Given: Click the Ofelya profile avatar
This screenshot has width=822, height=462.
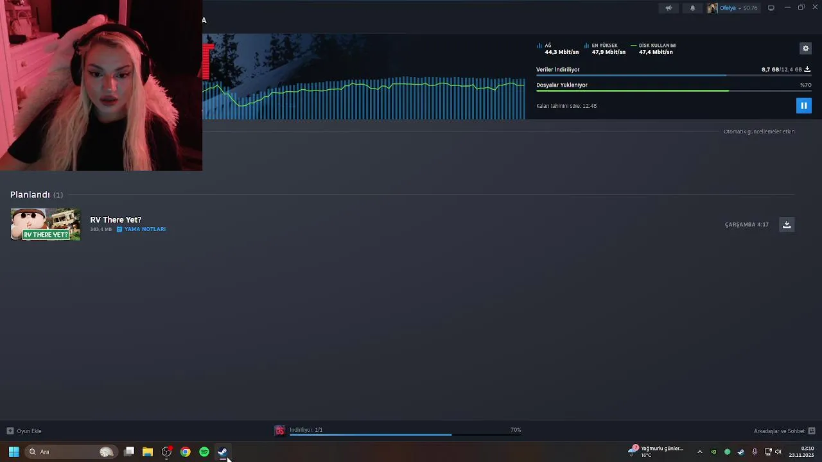Looking at the screenshot, I should [x=712, y=8].
